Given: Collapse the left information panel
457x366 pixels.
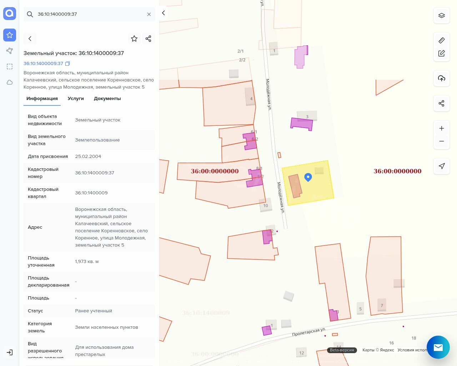Looking at the screenshot, I should click(x=164, y=13).
